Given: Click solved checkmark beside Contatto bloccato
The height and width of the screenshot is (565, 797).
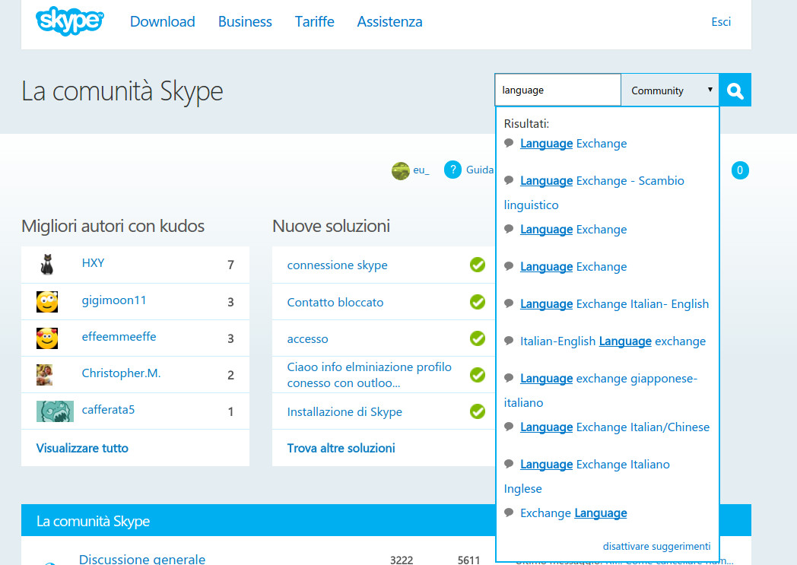Looking at the screenshot, I should 478,302.
